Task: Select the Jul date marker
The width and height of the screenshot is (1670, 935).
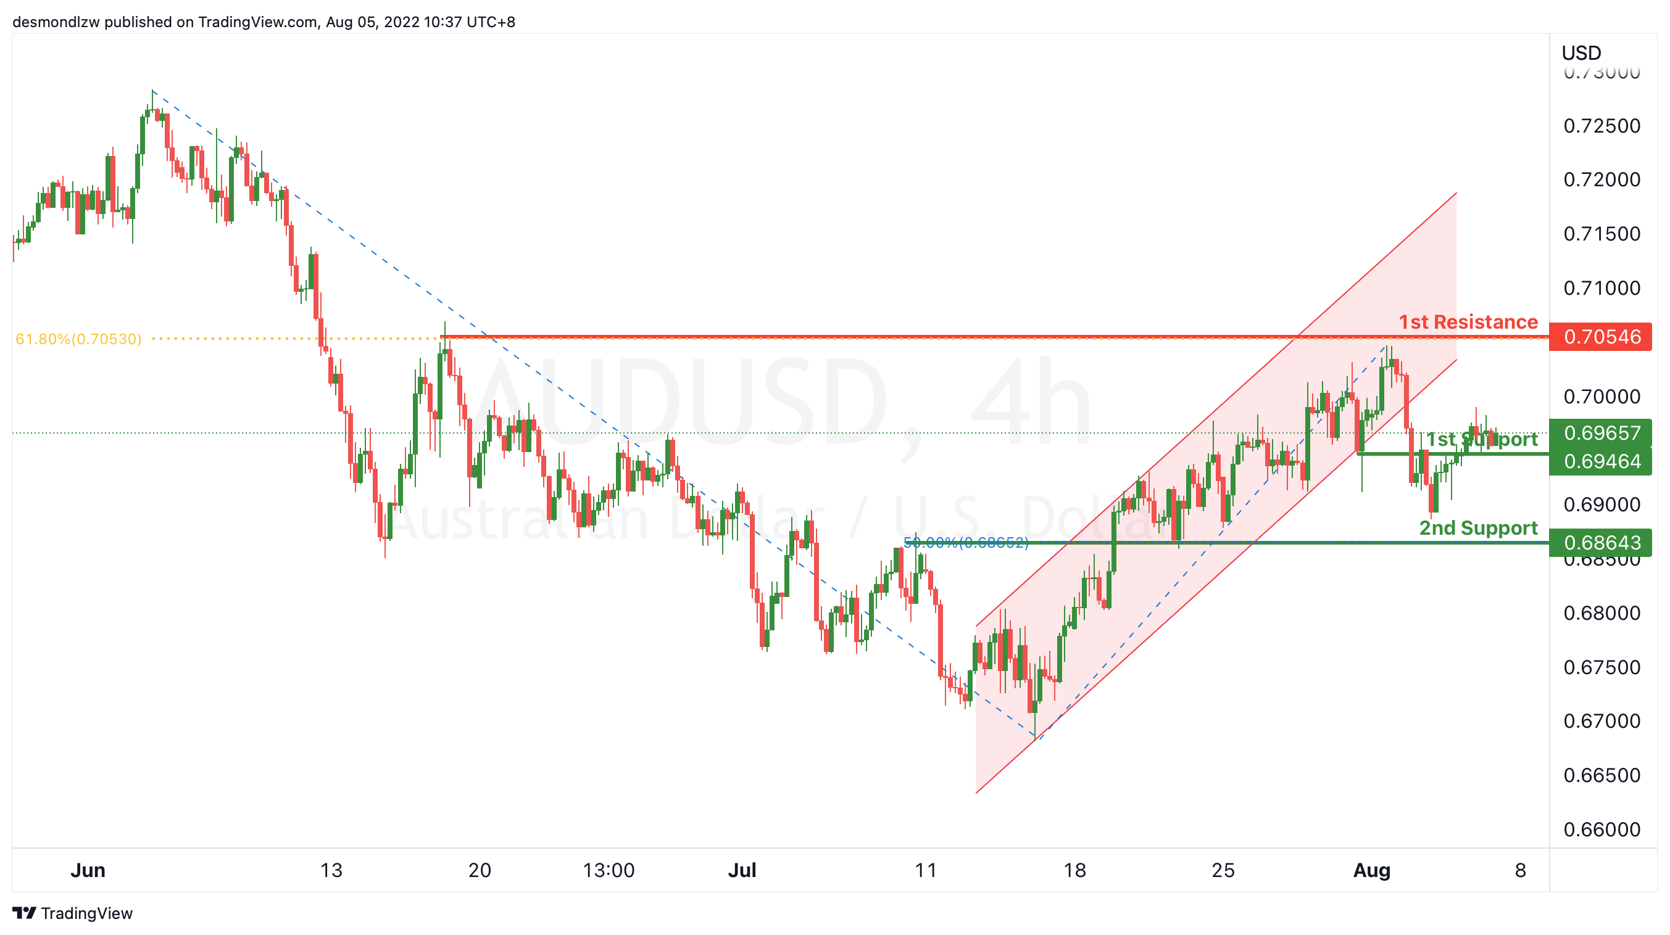Action: tap(742, 870)
